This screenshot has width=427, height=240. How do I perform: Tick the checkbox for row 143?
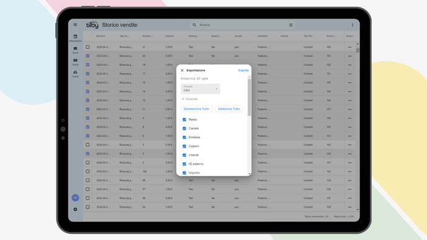[88, 144]
